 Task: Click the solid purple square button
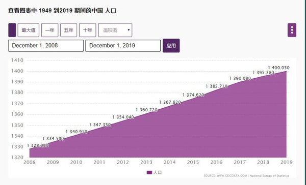click(x=12, y=30)
